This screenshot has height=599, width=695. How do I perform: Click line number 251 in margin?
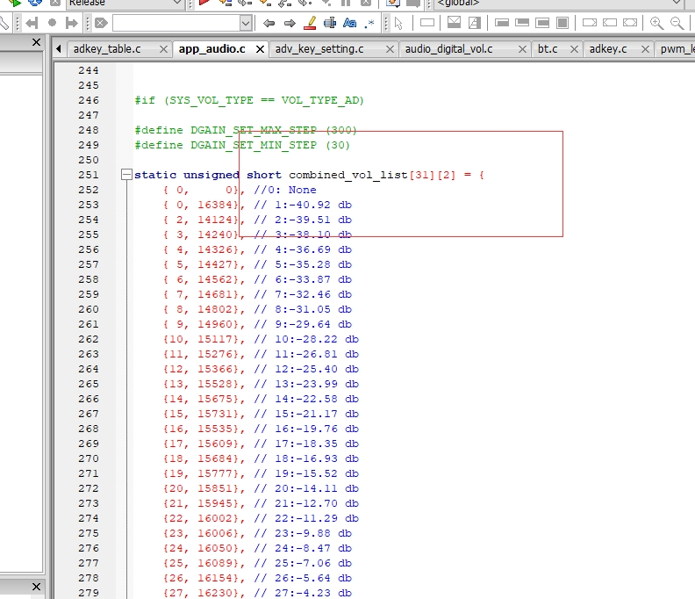(89, 175)
